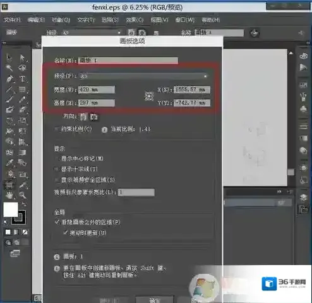Screen dimensions: 312x303
Task: Select the Direct Selection tool
Action: click(22, 58)
